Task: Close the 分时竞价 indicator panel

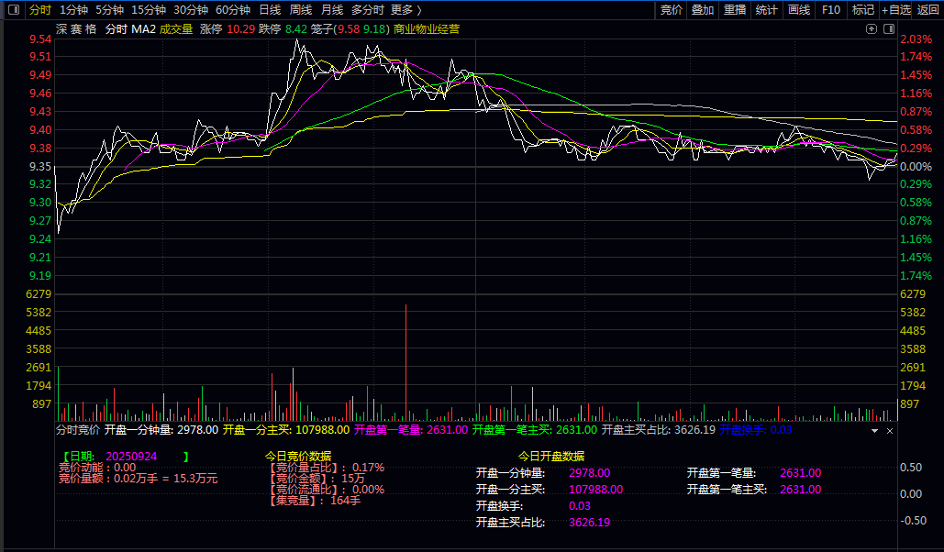Action: point(889,429)
